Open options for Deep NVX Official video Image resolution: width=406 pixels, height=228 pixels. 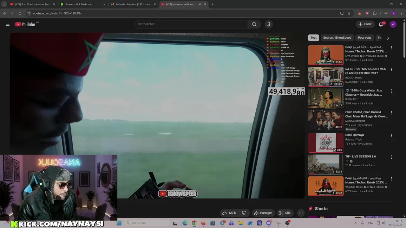point(391,48)
